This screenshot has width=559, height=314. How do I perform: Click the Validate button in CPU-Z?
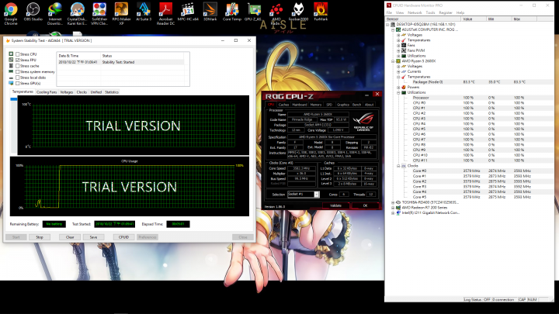(x=335, y=205)
